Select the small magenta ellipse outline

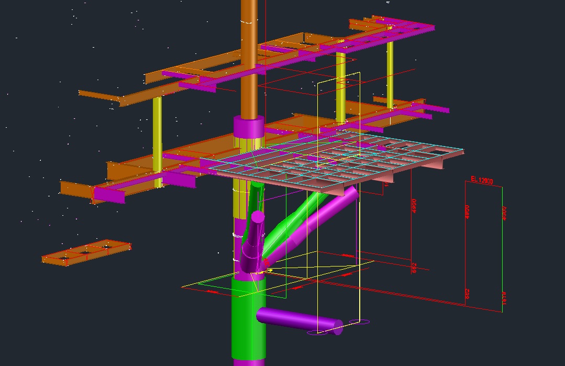pyautogui.click(x=360, y=321)
